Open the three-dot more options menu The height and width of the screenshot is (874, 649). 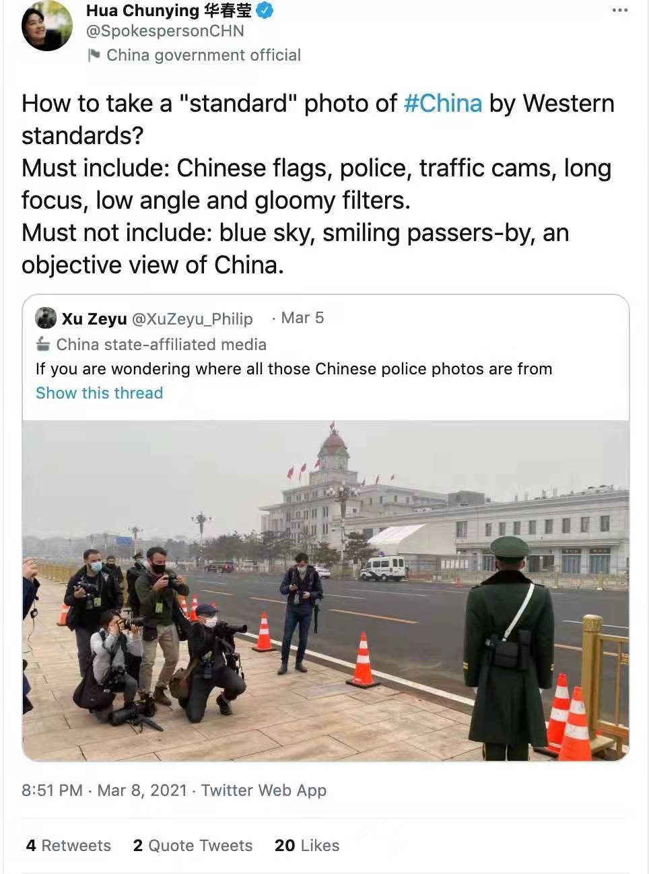[620, 11]
